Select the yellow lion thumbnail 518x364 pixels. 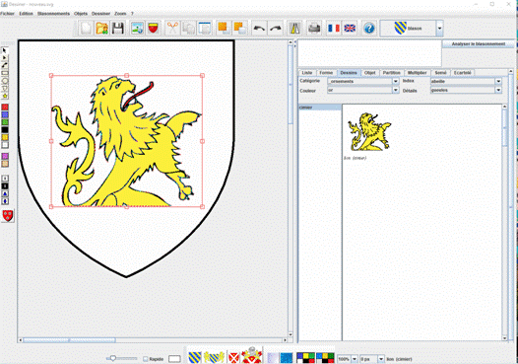(x=369, y=132)
